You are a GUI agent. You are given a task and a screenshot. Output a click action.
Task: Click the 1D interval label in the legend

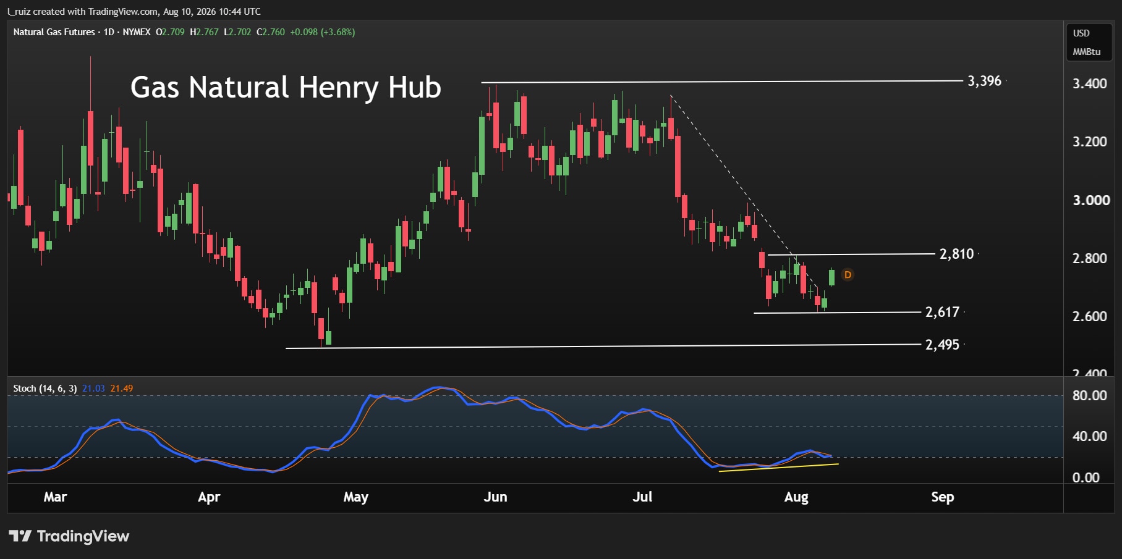tap(109, 32)
